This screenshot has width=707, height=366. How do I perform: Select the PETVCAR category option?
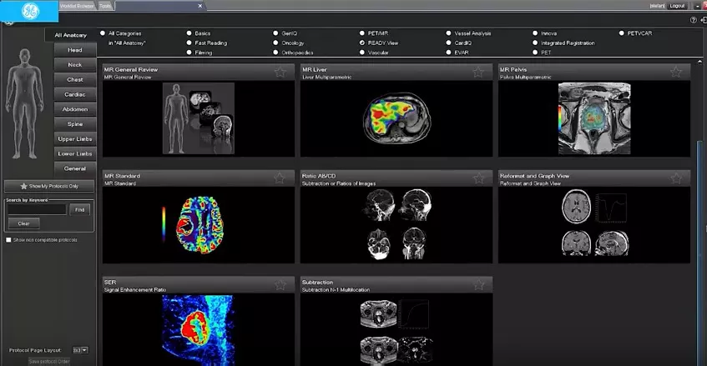tap(621, 33)
